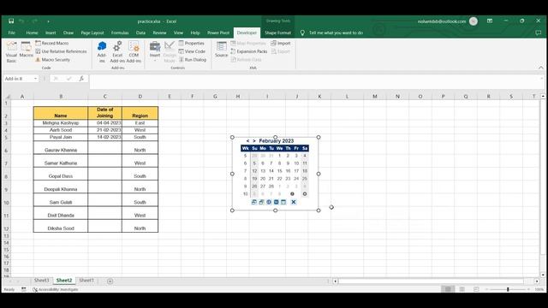
Task: Click the calendar info icon in week 10 row
Action: pyautogui.click(x=292, y=194)
